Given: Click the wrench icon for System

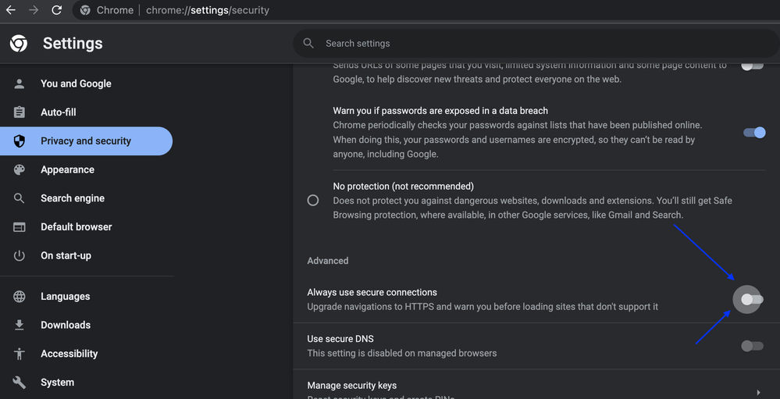Looking at the screenshot, I should (x=20, y=383).
